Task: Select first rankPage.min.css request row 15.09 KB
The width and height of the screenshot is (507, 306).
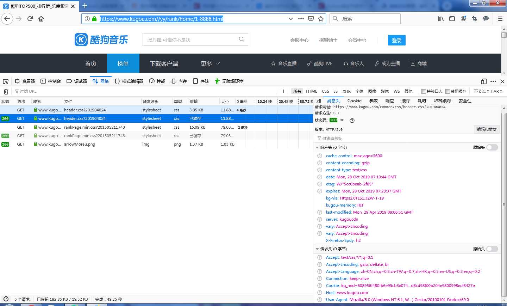Action: (x=156, y=127)
